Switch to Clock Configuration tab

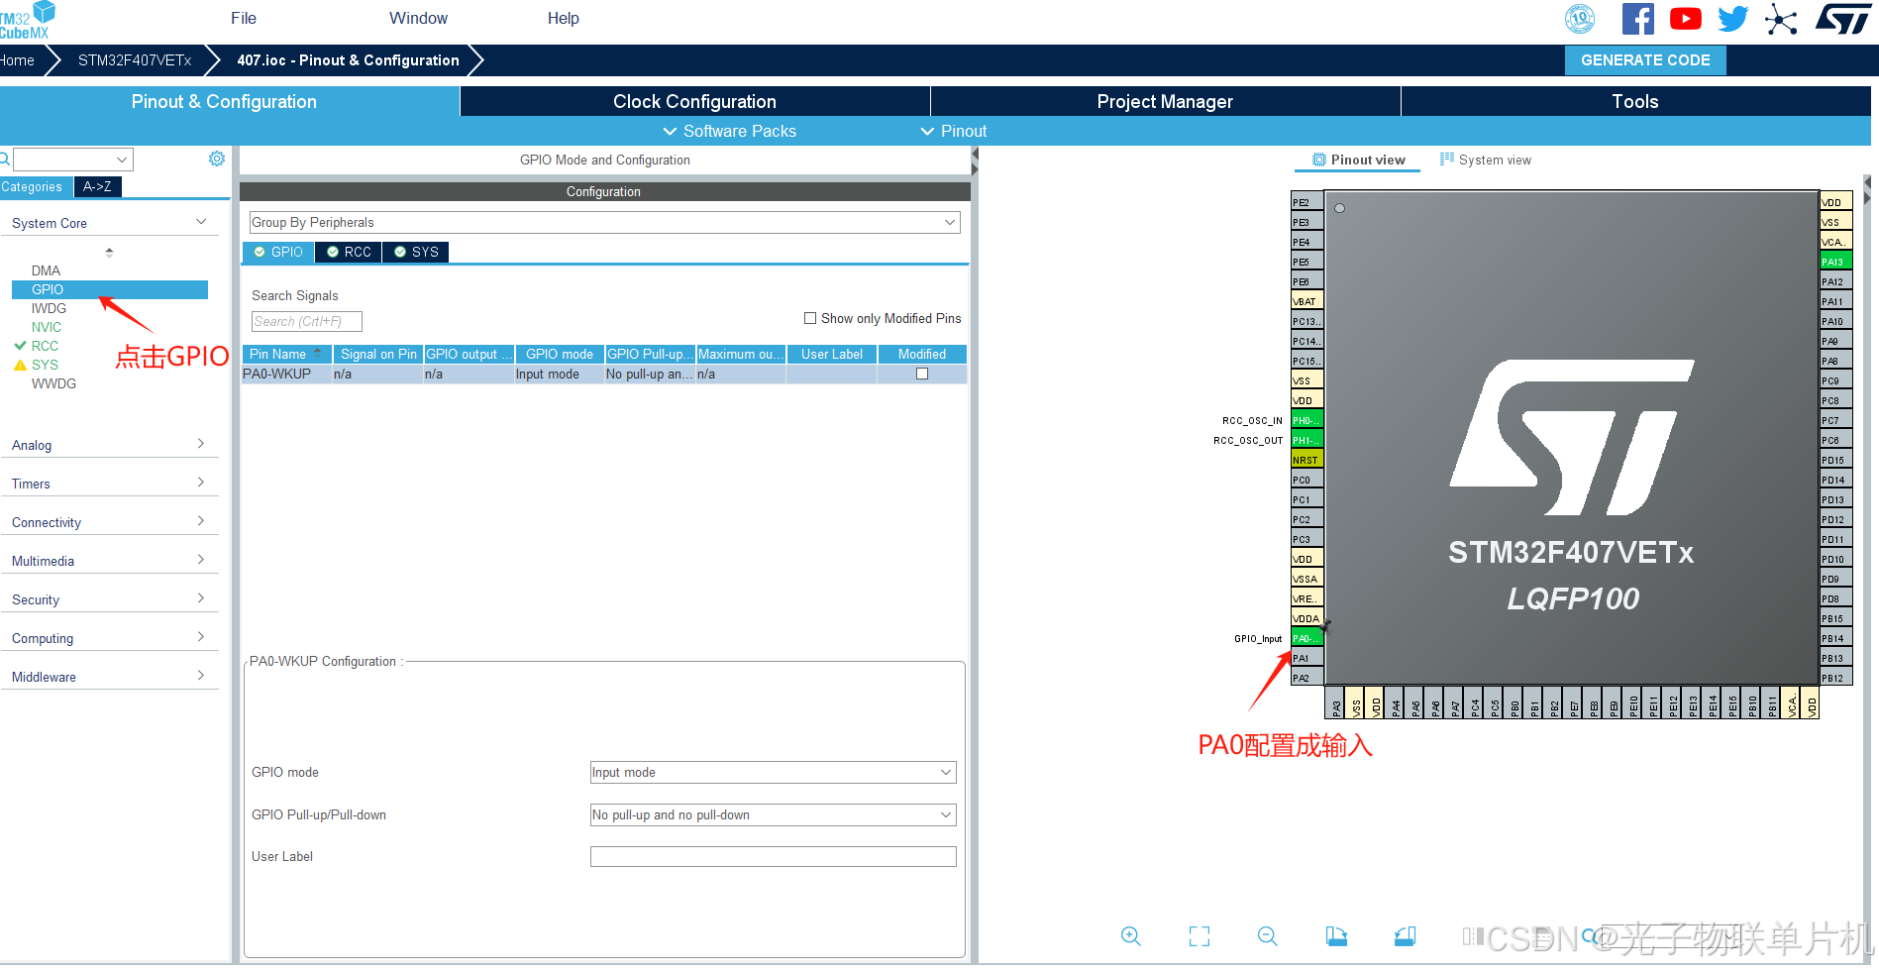[694, 101]
